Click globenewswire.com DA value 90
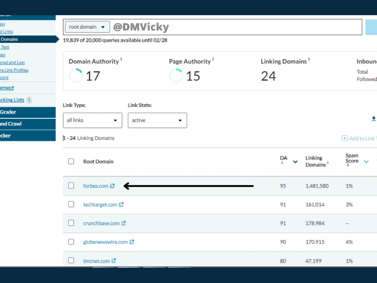The width and height of the screenshot is (377, 283). click(283, 242)
